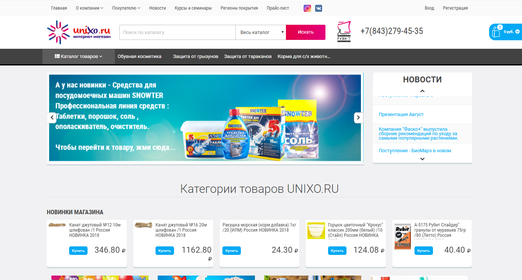This screenshot has width=522, height=280.
Task: Click the 124.08 ₽ price
Action: coord(369,250)
